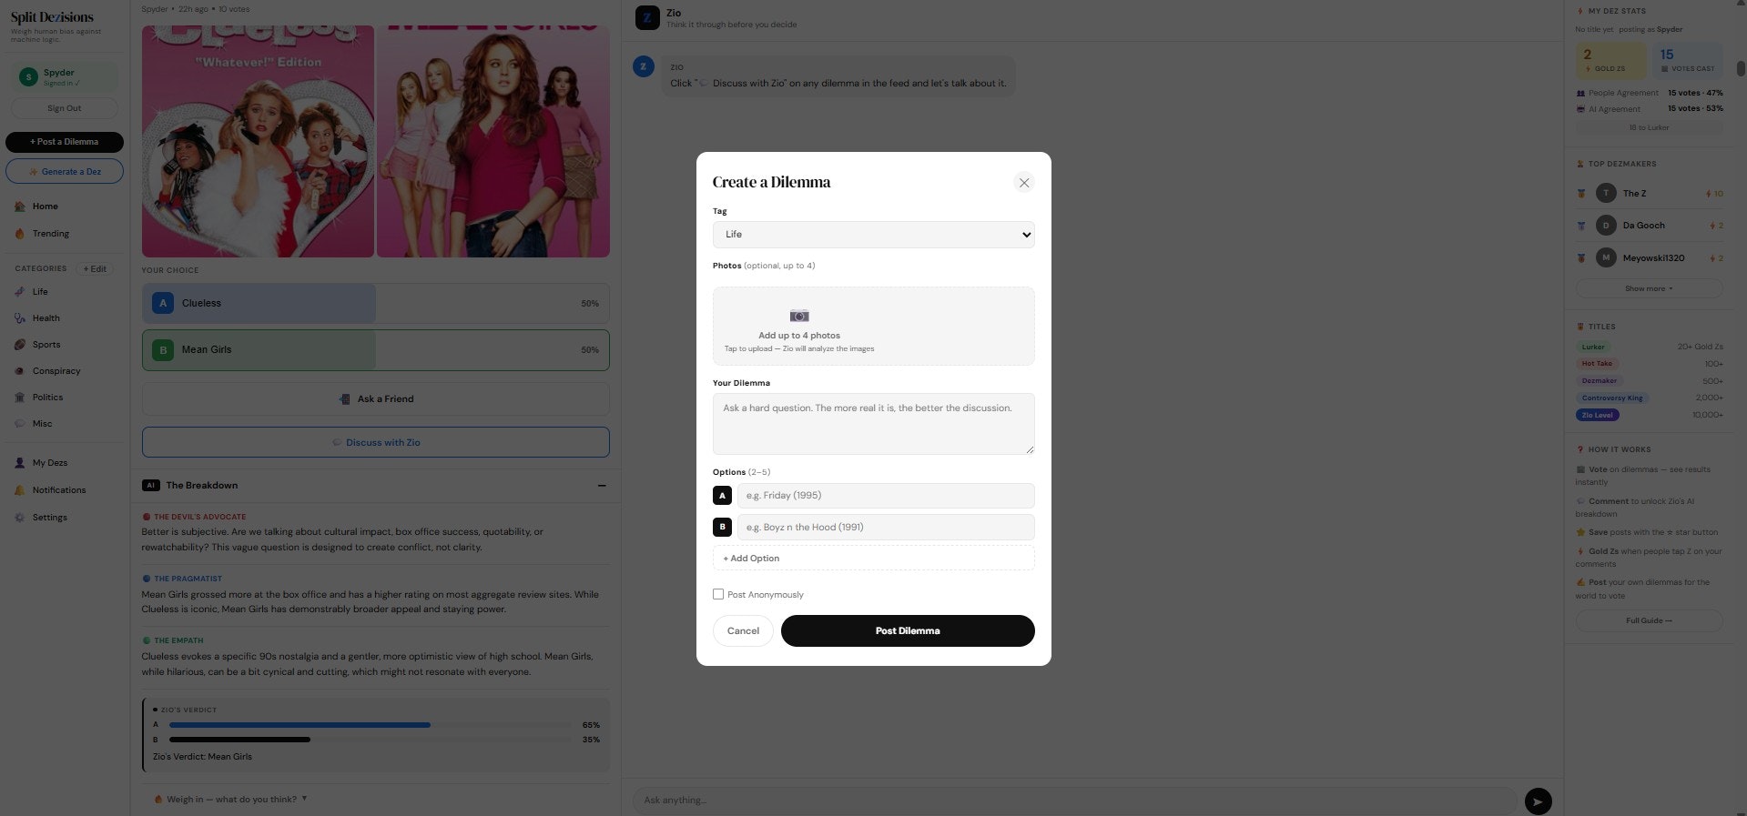Focus the option A input field
This screenshot has width=1747, height=816.
tap(885, 496)
